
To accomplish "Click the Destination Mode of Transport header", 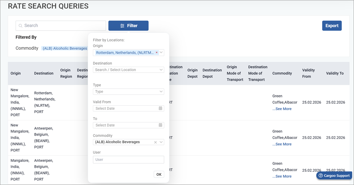I will click(257, 73).
